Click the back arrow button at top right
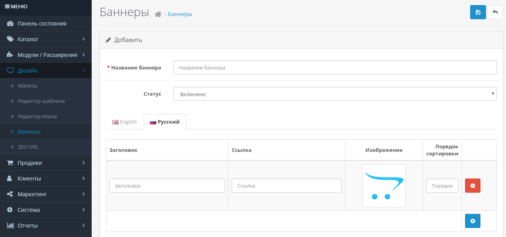The image size is (506, 237). pos(495,12)
